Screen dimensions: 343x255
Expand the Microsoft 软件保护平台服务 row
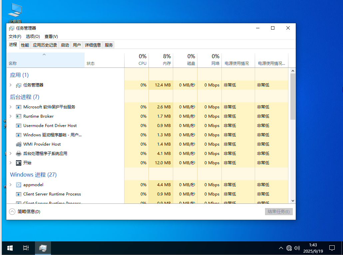pos(11,107)
